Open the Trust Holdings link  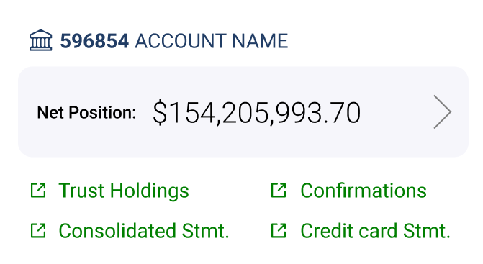click(x=124, y=191)
